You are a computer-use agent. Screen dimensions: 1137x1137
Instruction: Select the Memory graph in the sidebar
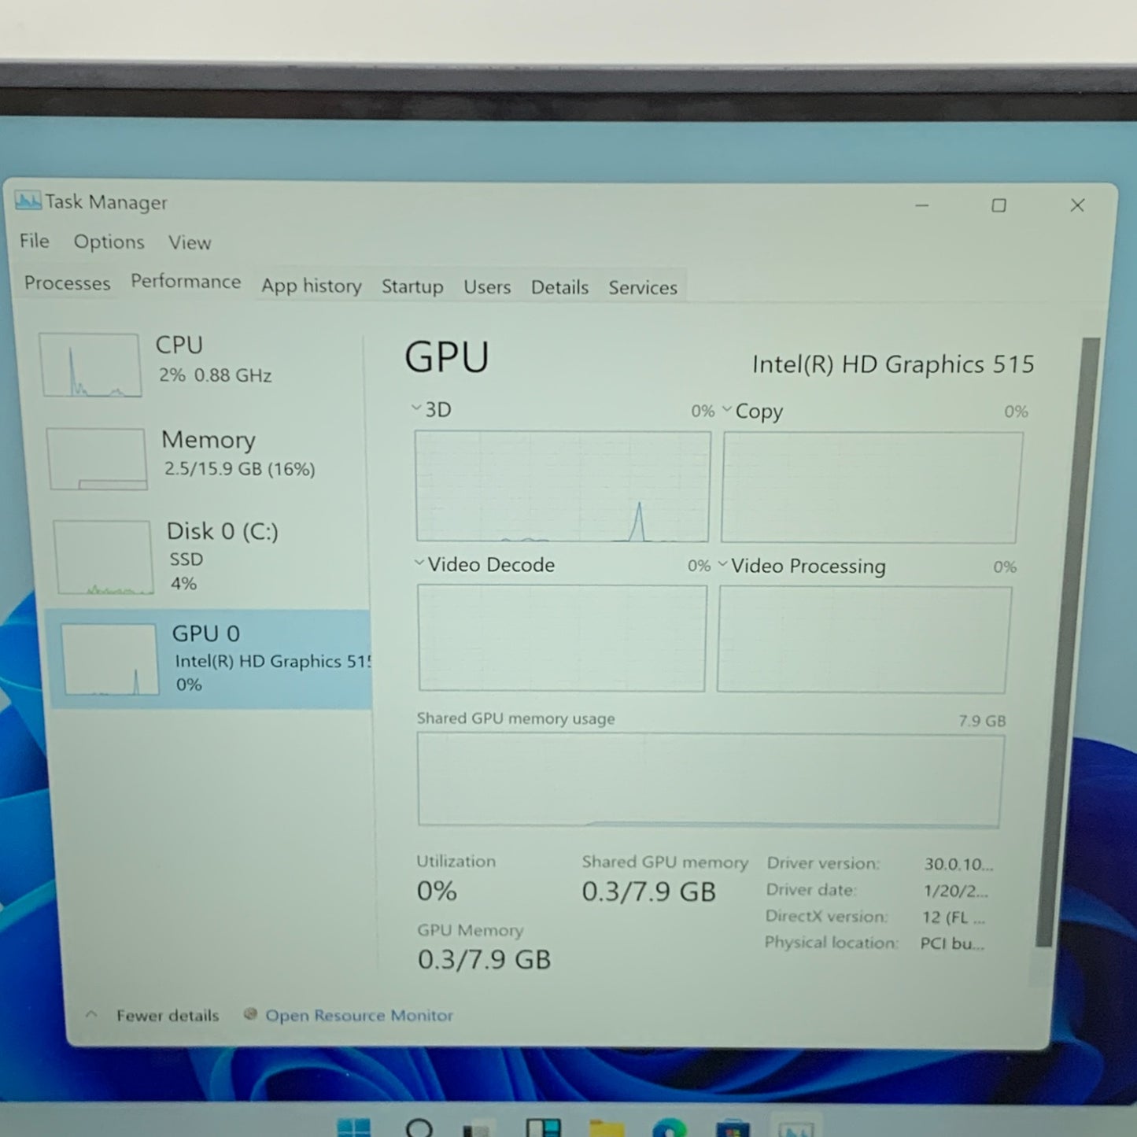(96, 458)
